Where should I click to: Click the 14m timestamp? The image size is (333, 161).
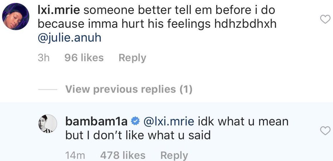pos(75,155)
